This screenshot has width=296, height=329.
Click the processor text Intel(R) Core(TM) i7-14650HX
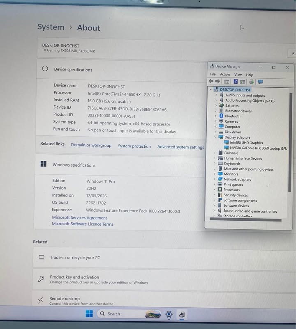tap(114, 94)
